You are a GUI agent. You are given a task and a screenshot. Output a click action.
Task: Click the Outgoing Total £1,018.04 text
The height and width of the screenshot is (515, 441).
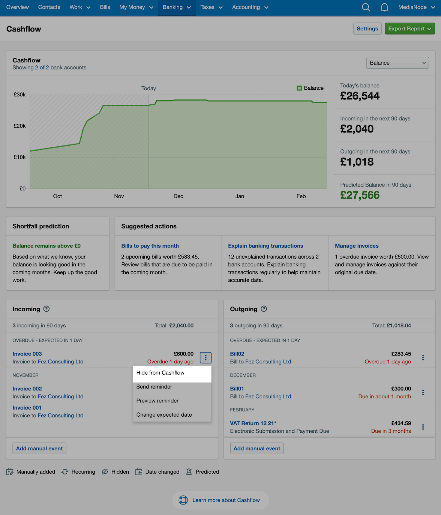391,326
